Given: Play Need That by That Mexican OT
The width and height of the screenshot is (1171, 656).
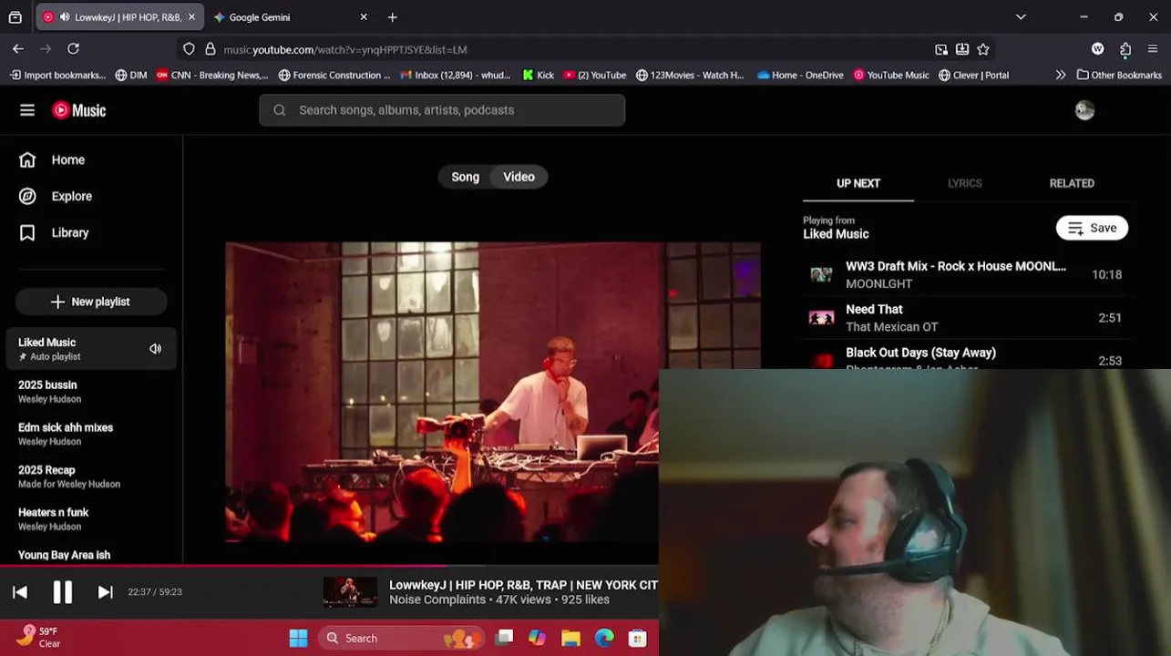Looking at the screenshot, I should point(966,318).
